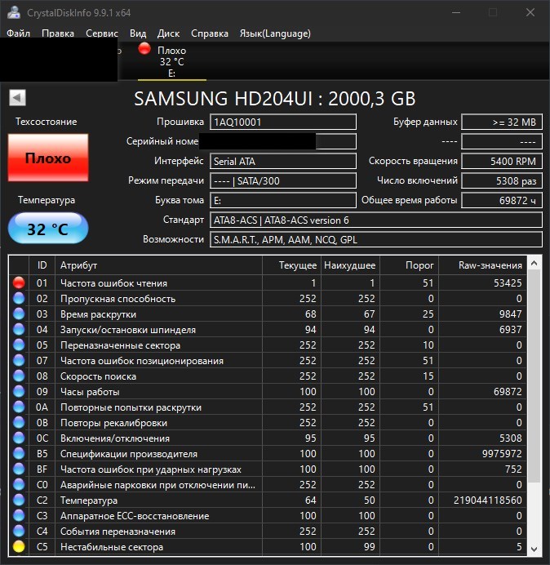Click the Стандарт ATA8-ACS field
550x565 pixels.
pos(376,220)
